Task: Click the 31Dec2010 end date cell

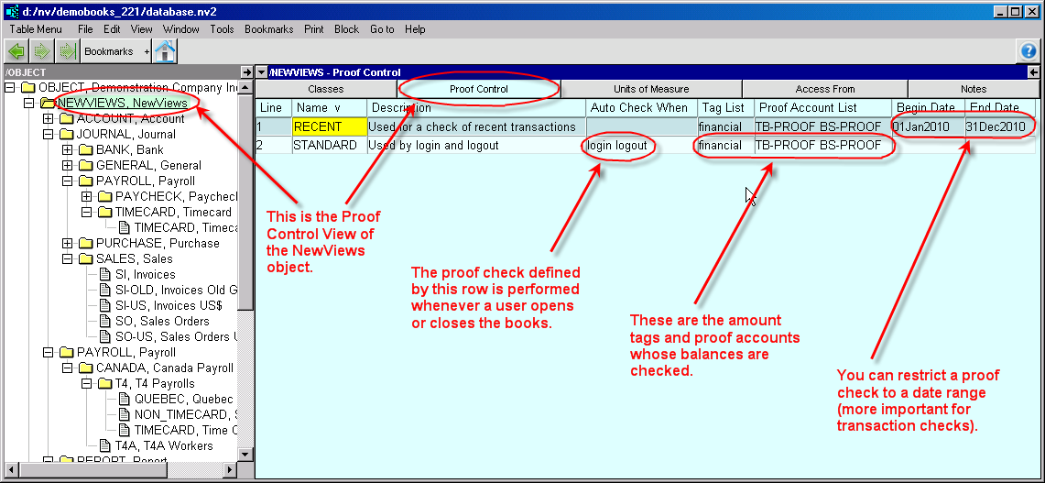Action: (1000, 126)
